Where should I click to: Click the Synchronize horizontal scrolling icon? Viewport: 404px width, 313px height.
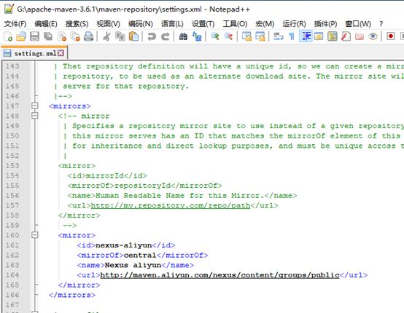260,36
